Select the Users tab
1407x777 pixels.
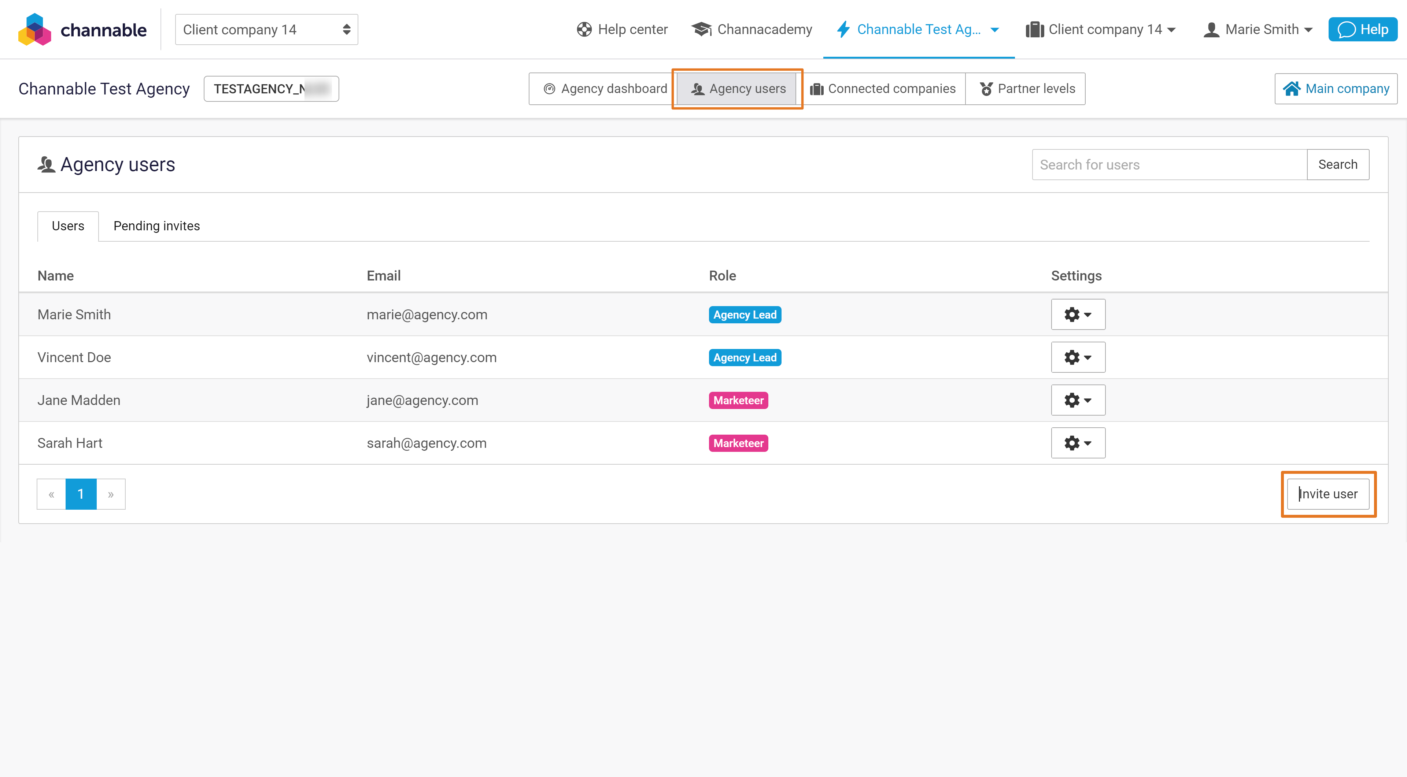(68, 226)
